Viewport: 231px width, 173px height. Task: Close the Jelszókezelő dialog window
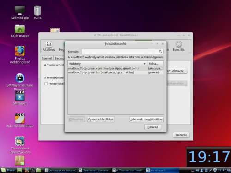click(x=163, y=44)
